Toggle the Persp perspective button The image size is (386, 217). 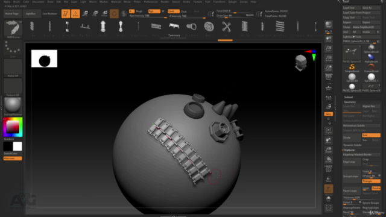pos(328,77)
